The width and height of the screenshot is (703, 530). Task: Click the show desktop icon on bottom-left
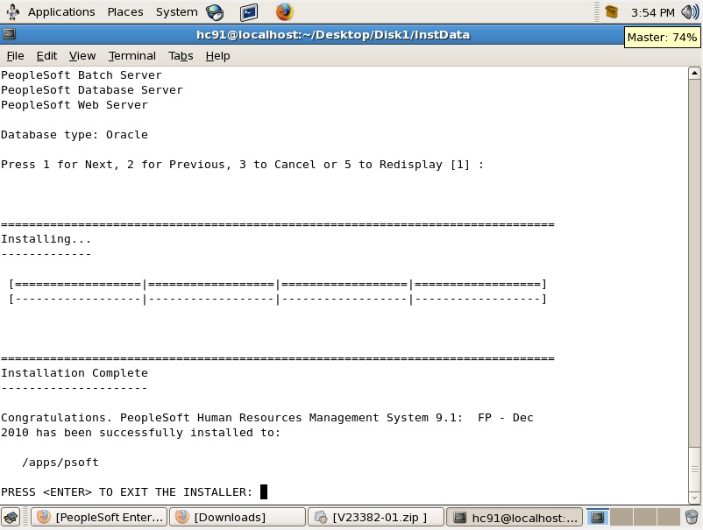pyautogui.click(x=11, y=517)
